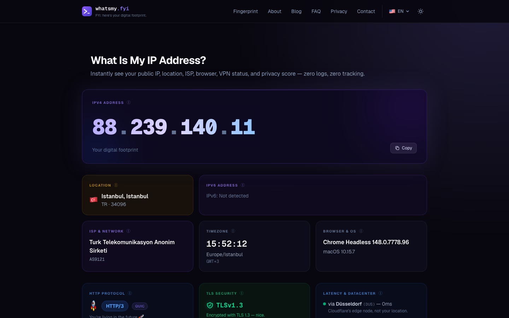This screenshot has width=509, height=318.
Task: Click the info icon beside ISP & NETWORK
Action: click(x=128, y=231)
